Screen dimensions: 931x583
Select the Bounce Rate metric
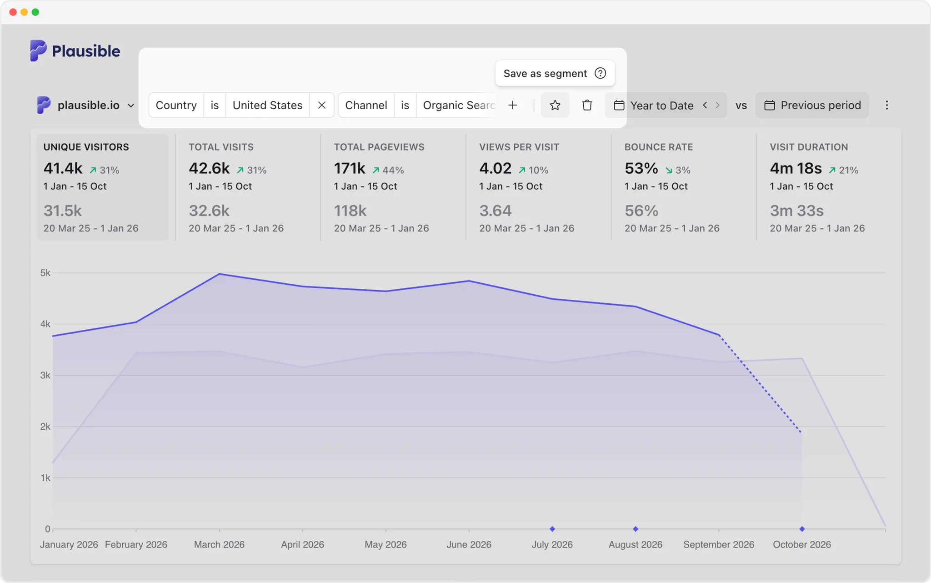[x=684, y=187]
